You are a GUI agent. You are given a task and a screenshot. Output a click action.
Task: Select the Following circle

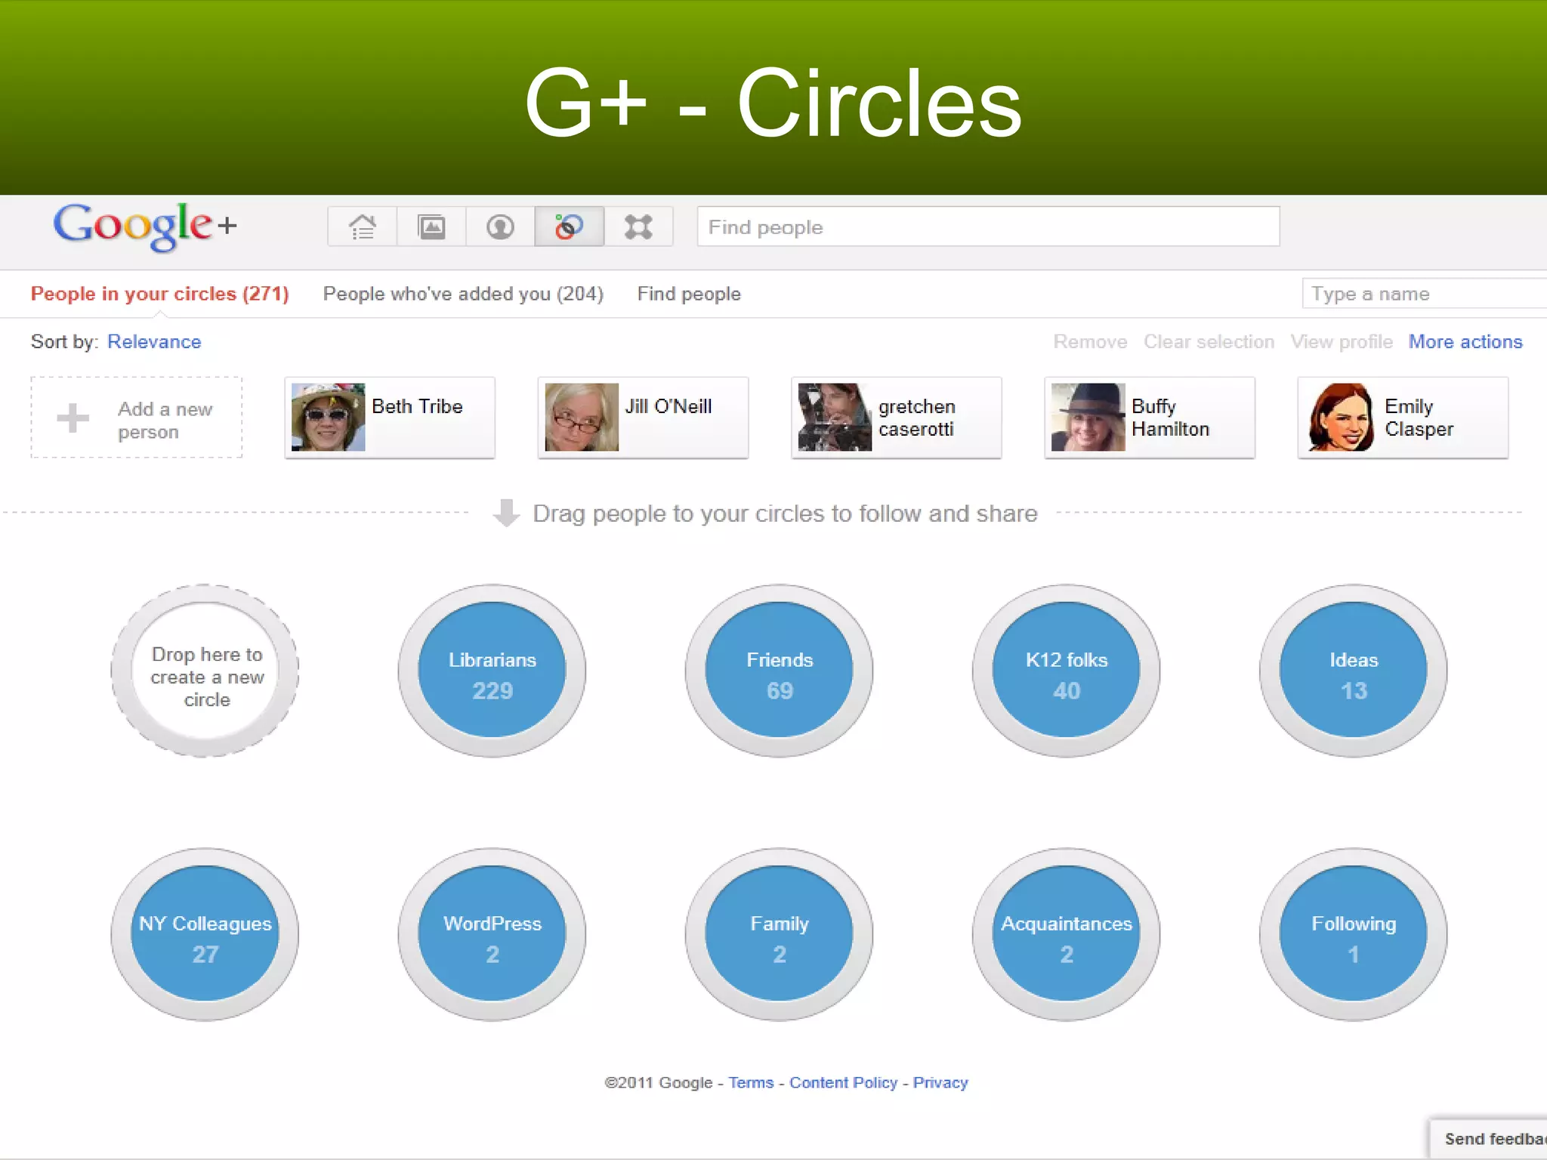point(1354,935)
